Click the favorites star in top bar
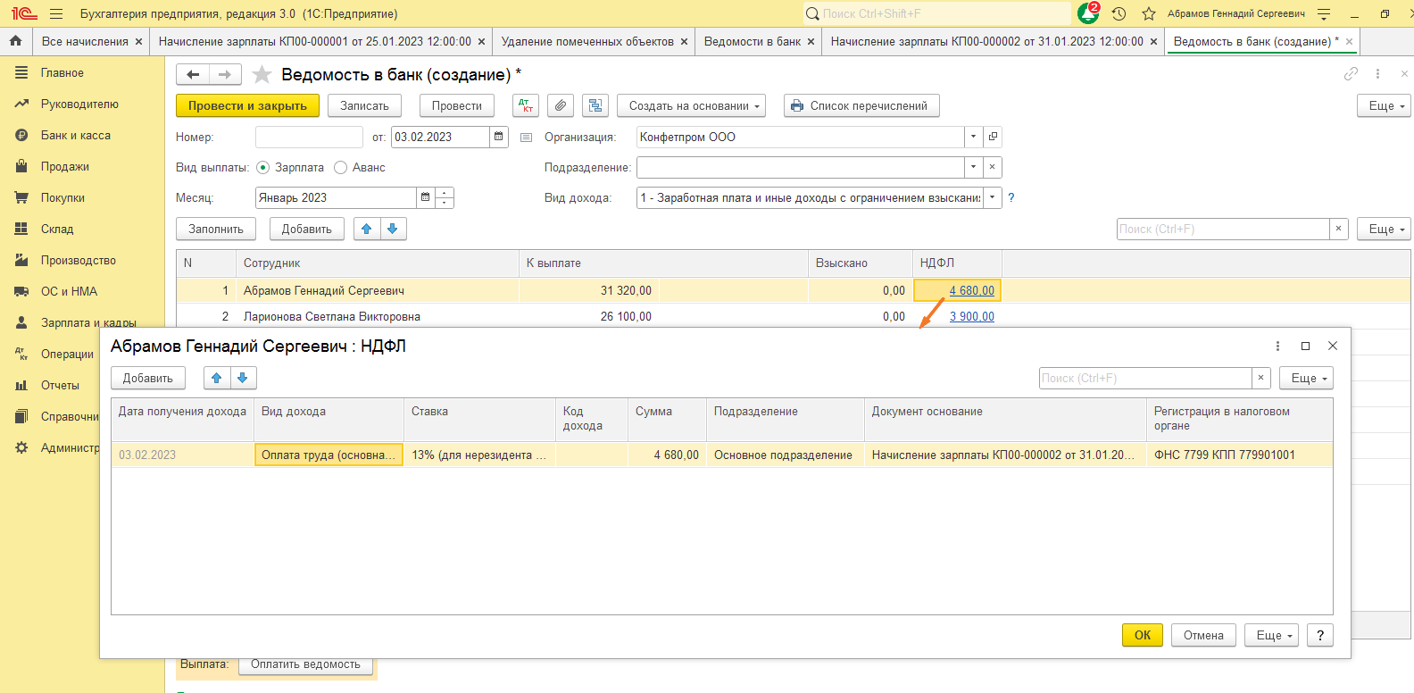The height and width of the screenshot is (693, 1414). click(1149, 13)
